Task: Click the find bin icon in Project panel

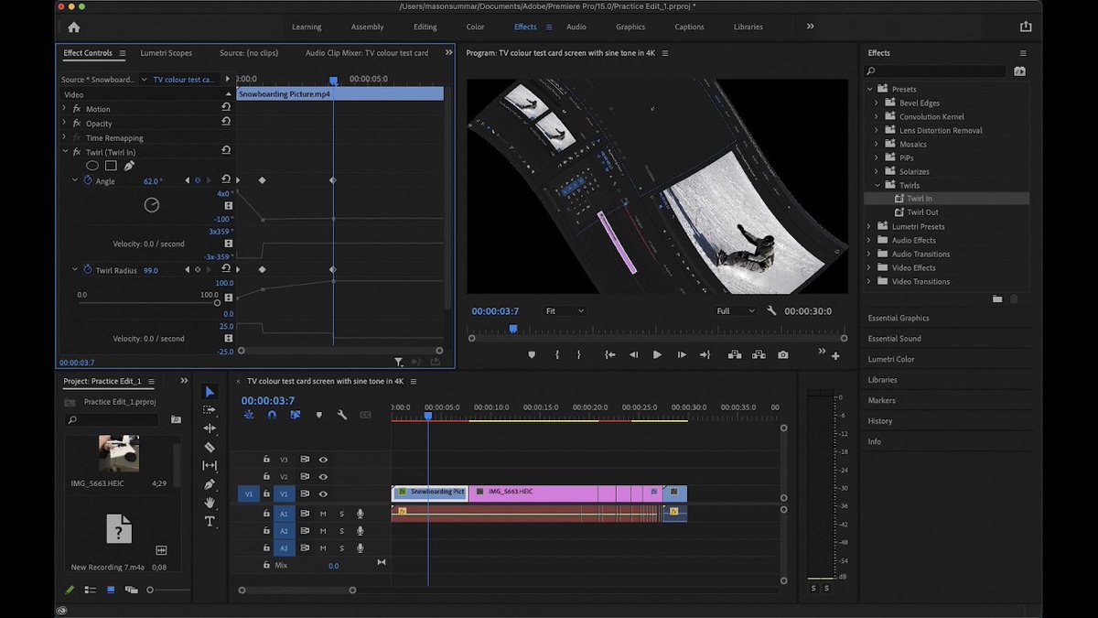Action: [x=176, y=419]
